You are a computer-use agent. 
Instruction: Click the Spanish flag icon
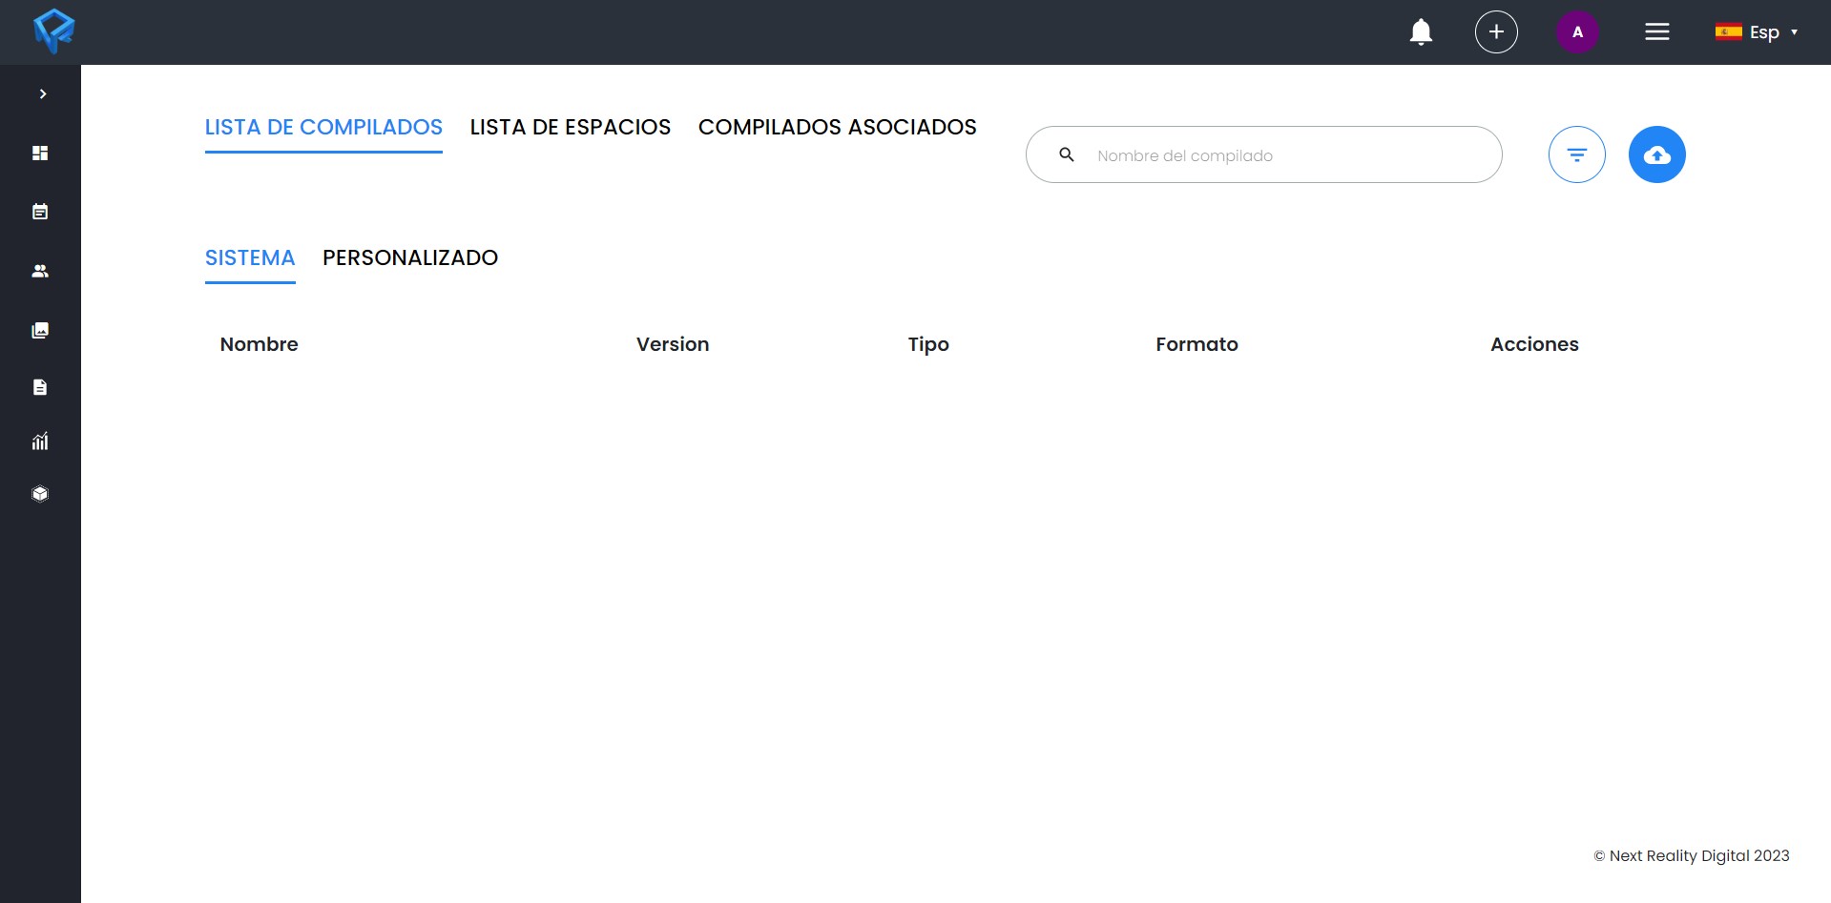coord(1728,32)
